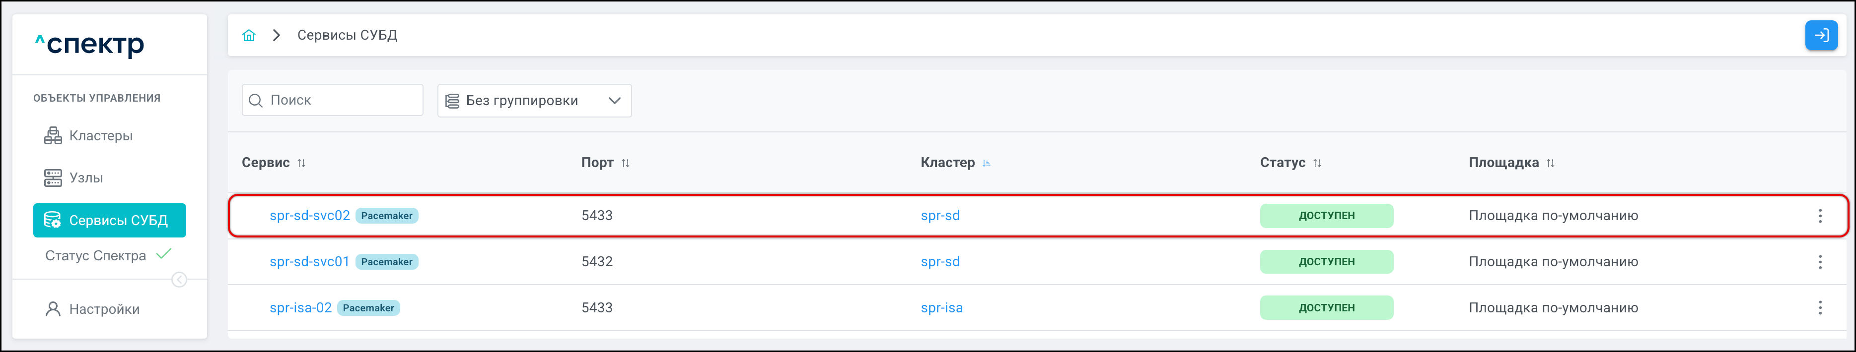
Task: Sort by the Порт column
Action: (626, 164)
